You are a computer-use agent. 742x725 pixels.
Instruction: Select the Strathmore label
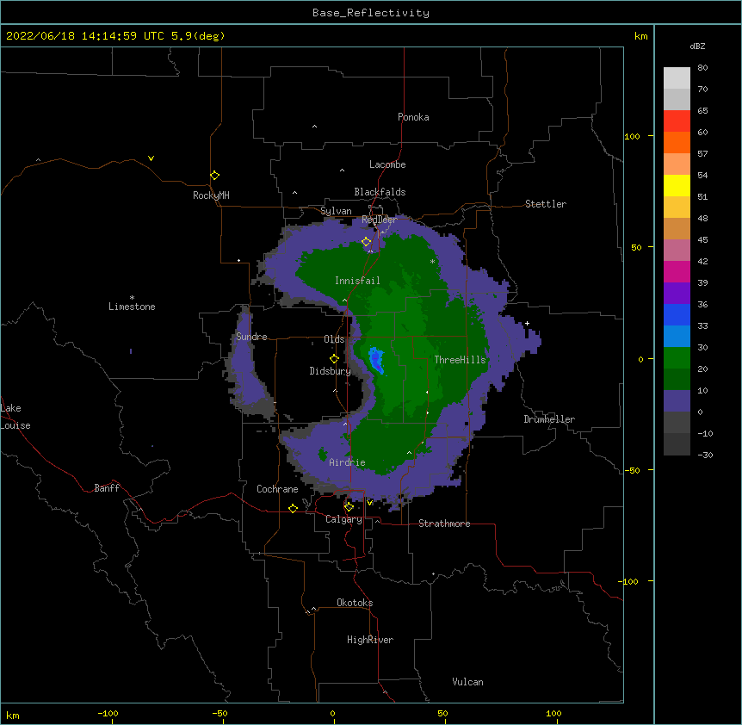coord(444,524)
